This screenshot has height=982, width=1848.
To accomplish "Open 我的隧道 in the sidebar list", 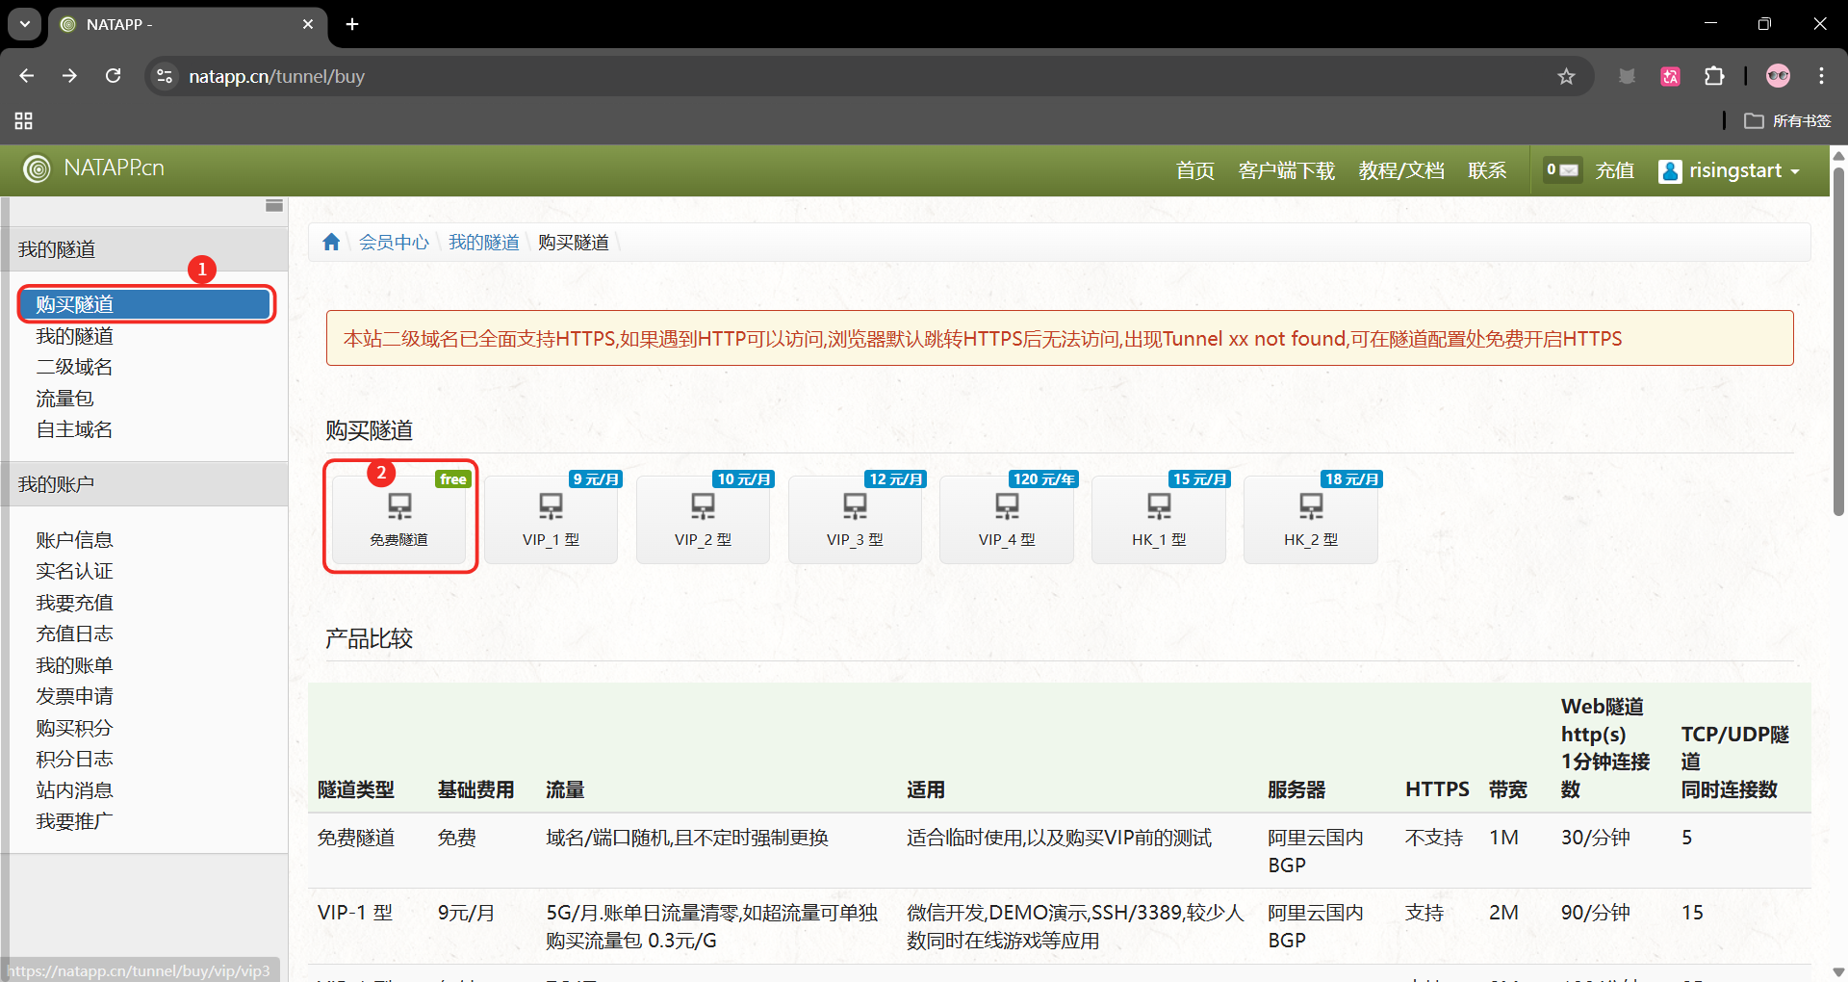I will click(x=75, y=336).
